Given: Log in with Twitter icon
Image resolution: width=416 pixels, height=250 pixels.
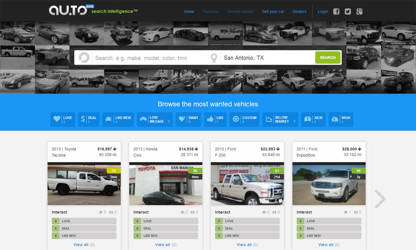Looking at the screenshot, I should (x=348, y=11).
